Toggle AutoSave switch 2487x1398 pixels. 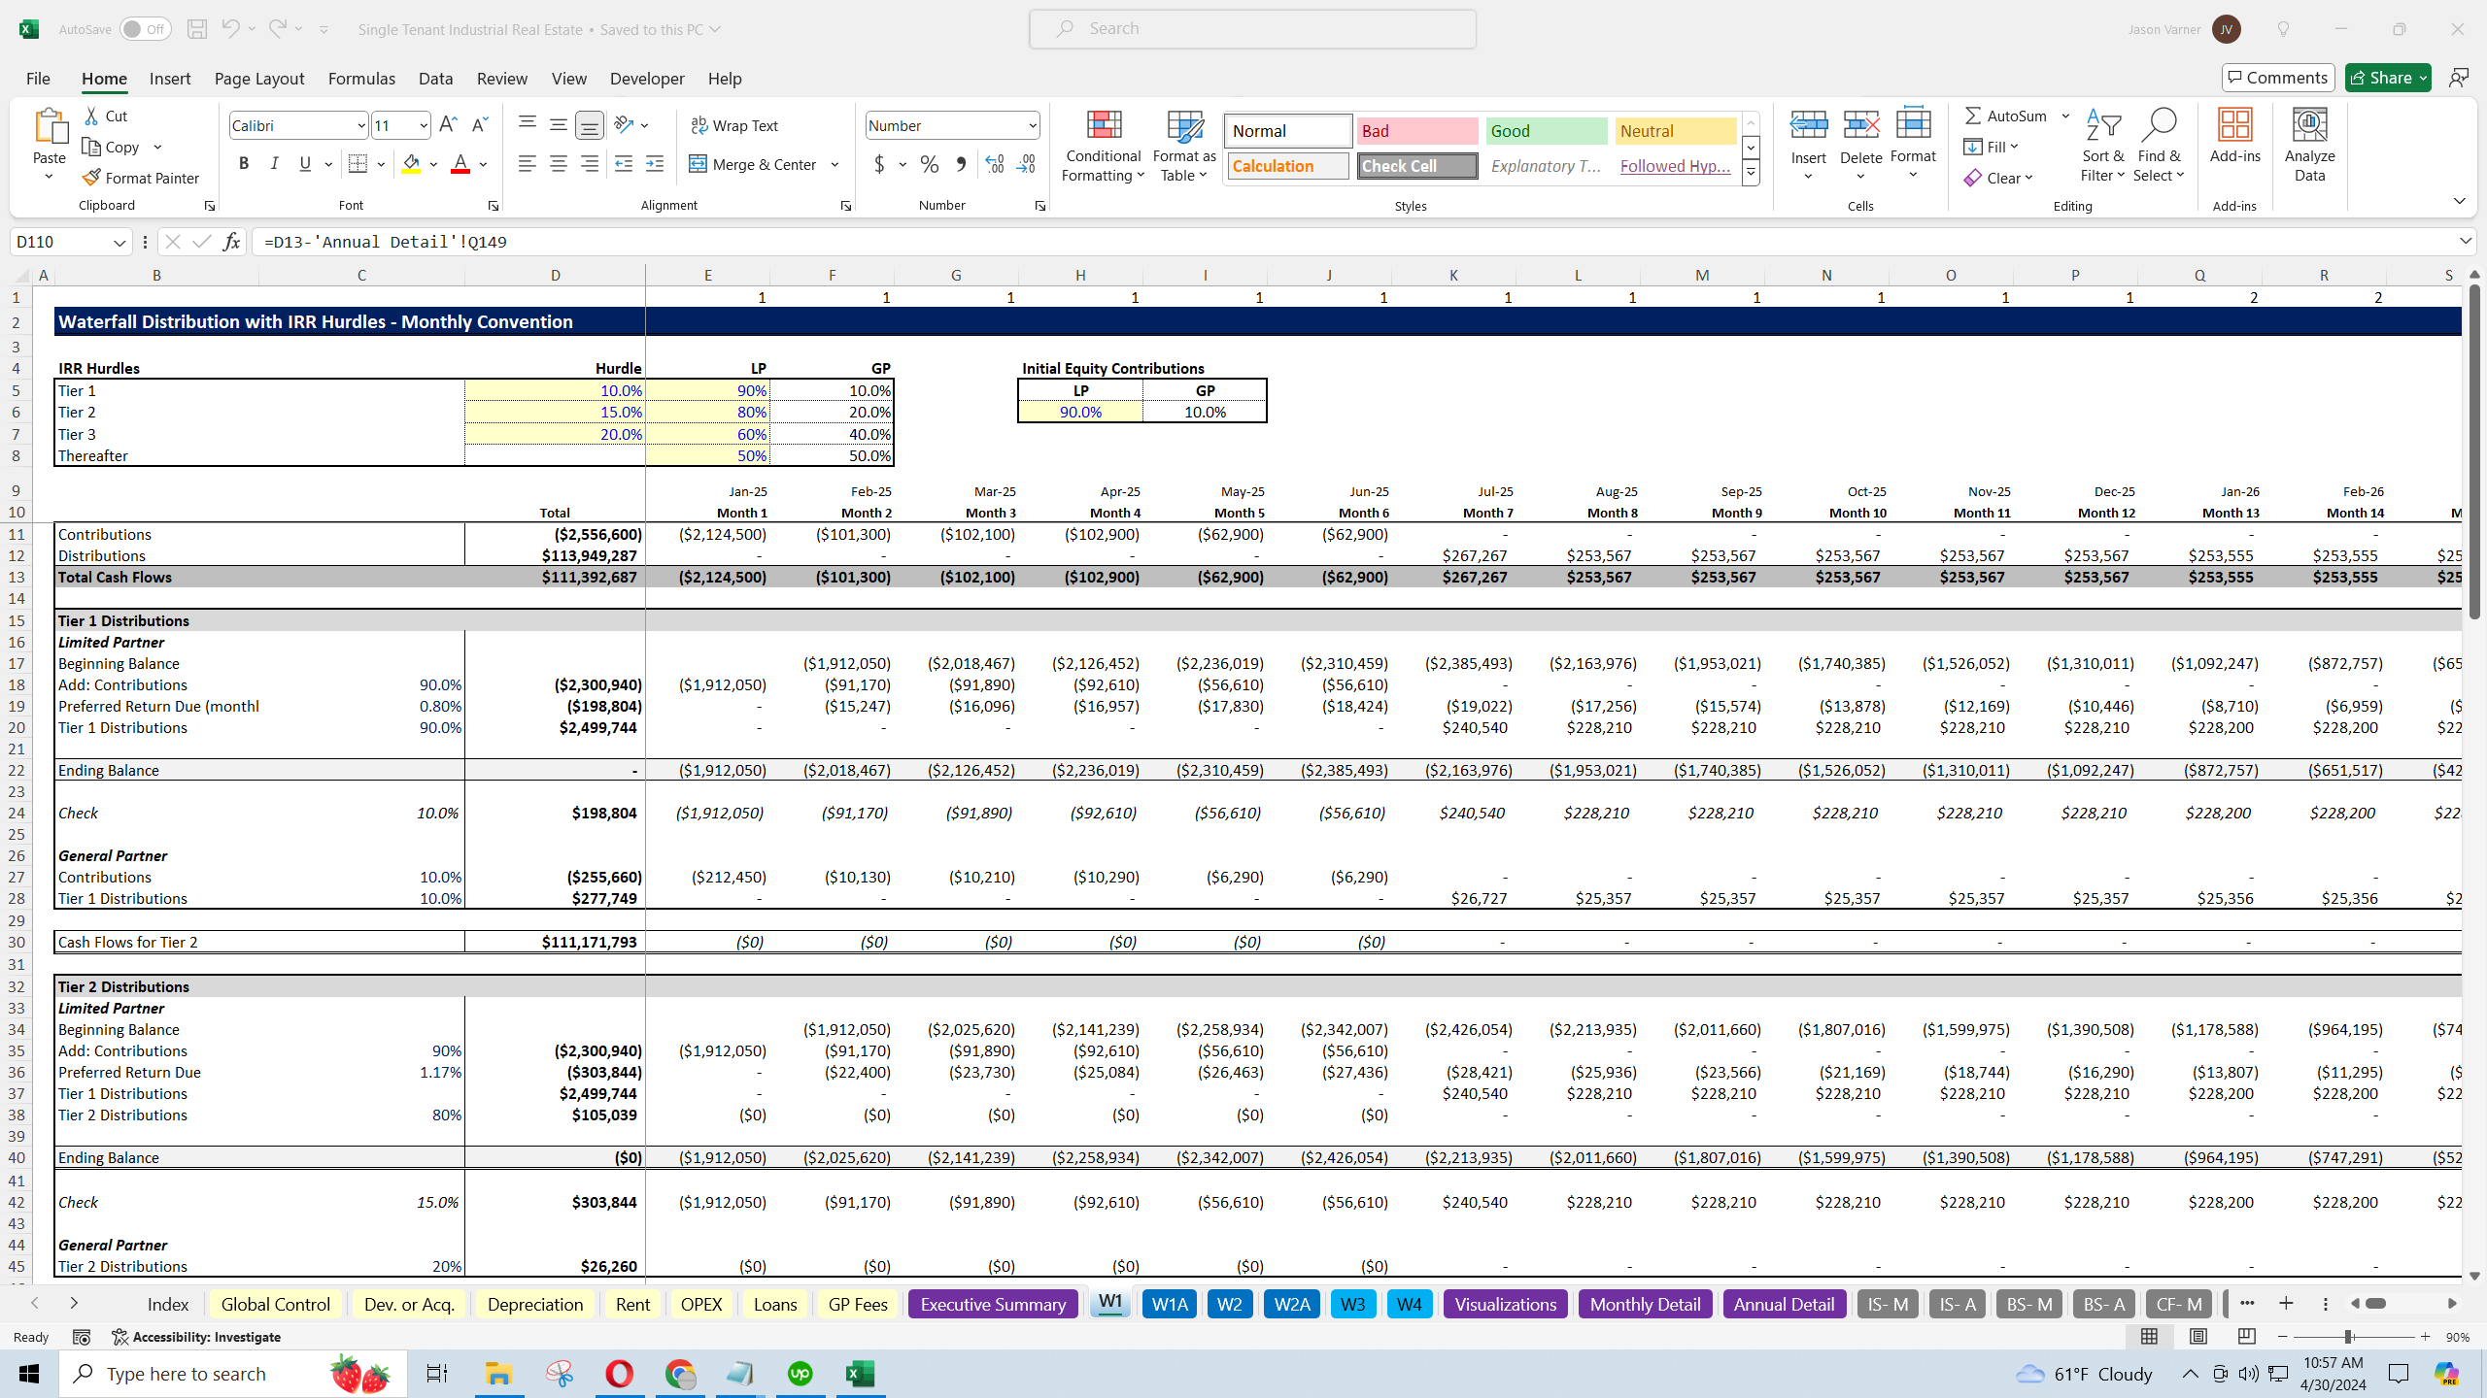click(x=145, y=29)
